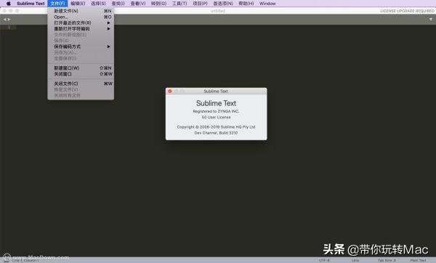Close the 文件(F) menu in menu bar
This screenshot has height=263, width=436.
[x=57, y=4]
